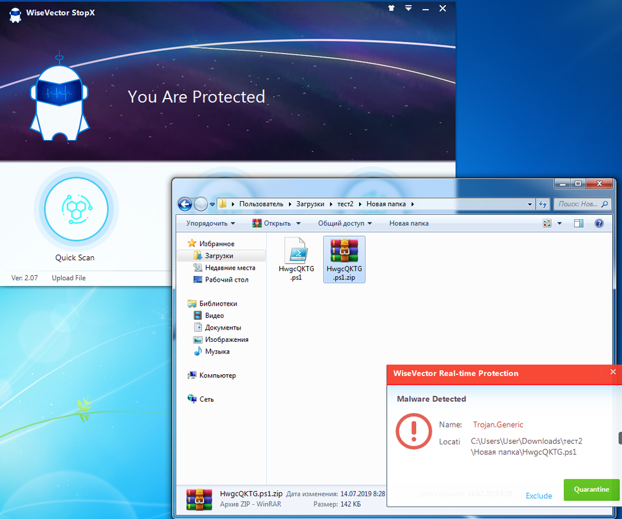Start a Quick Scan in WiseVector StopX
The width and height of the screenshot is (622, 519).
76,209
